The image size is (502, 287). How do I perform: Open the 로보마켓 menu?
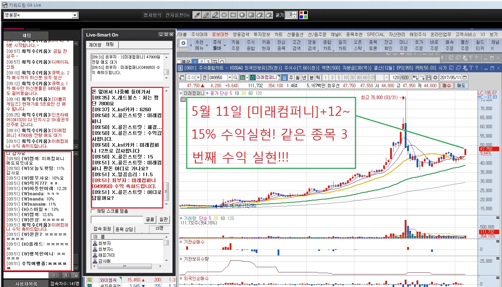coord(220,34)
